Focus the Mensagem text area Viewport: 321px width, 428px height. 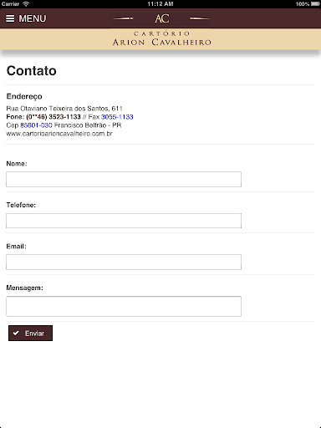pos(124,306)
